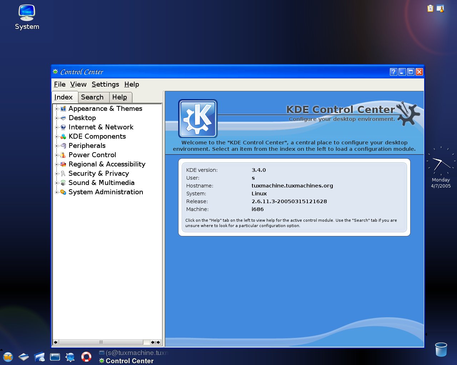457x365 pixels.
Task: Expand the Security & Privacy tree node
Action: coord(56,174)
